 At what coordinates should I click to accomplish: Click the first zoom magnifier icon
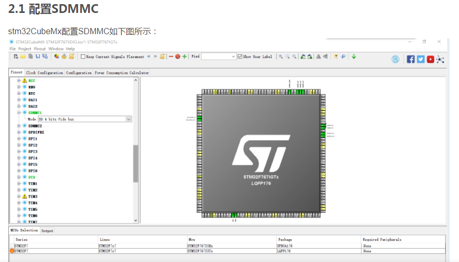(x=281, y=56)
